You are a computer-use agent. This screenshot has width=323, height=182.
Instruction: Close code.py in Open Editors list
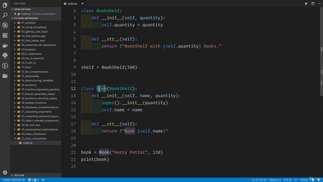coord(15,14)
